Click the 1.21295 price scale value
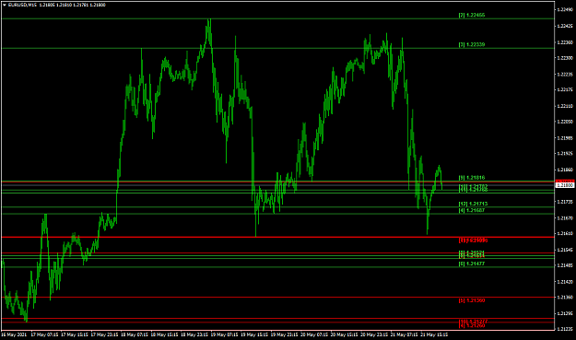 [565, 313]
